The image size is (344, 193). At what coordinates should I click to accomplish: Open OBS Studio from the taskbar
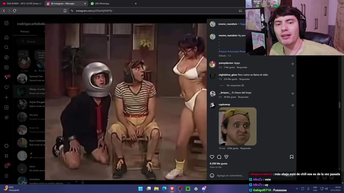[x=180, y=189]
